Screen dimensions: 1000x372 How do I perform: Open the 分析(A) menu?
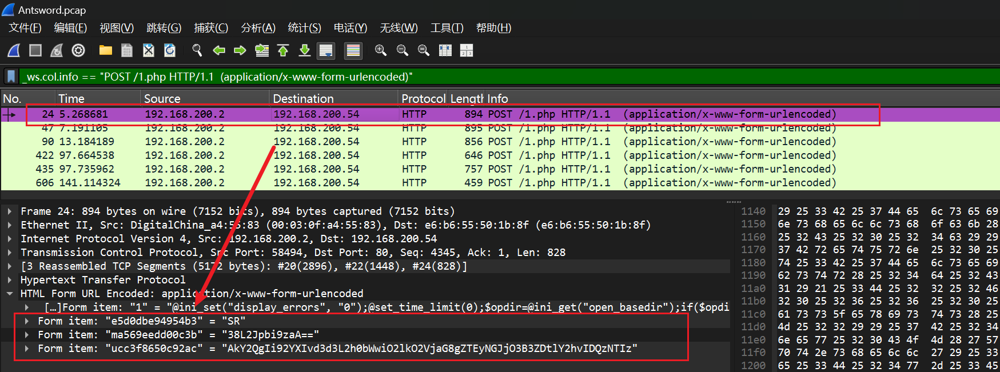(258, 28)
